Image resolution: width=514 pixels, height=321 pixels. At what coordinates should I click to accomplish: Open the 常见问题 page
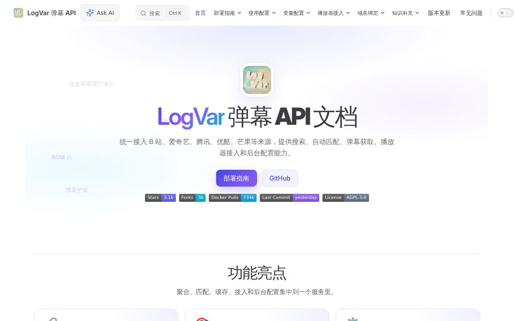(471, 13)
